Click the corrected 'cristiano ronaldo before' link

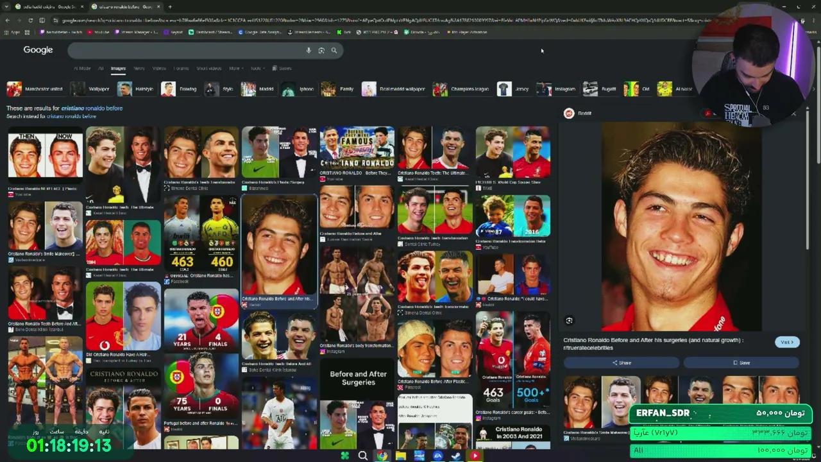[x=92, y=108]
